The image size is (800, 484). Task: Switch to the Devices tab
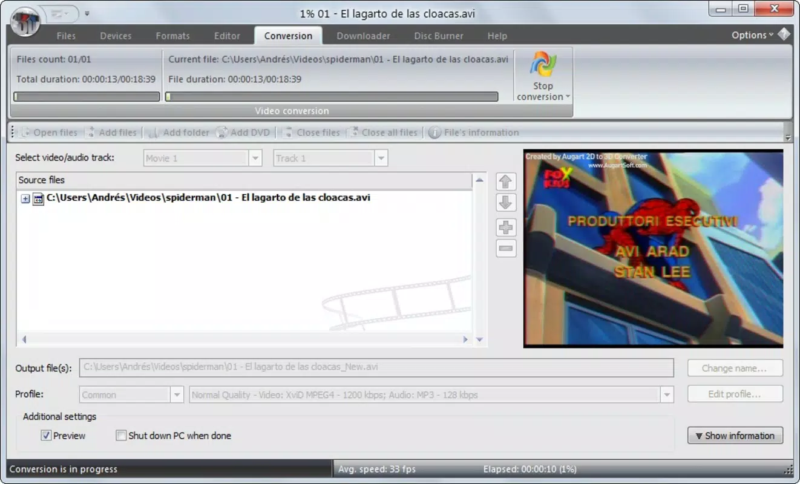(x=116, y=36)
